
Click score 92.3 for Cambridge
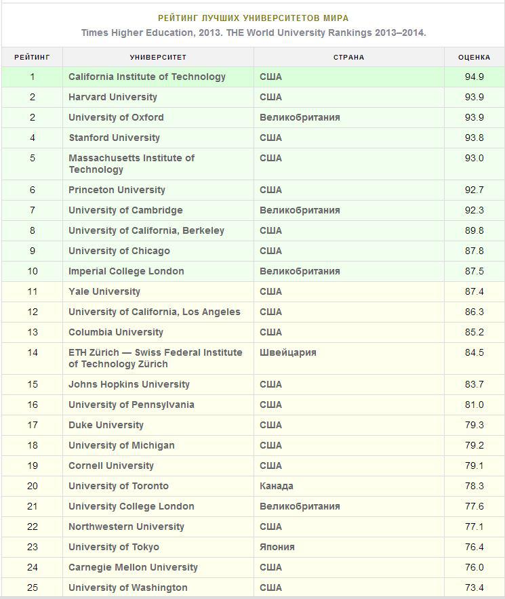tap(474, 210)
